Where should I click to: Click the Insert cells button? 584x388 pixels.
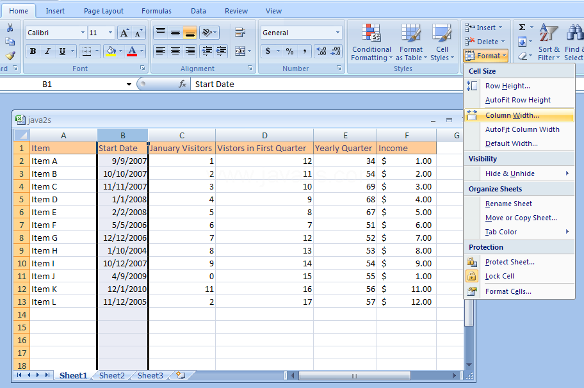click(483, 28)
